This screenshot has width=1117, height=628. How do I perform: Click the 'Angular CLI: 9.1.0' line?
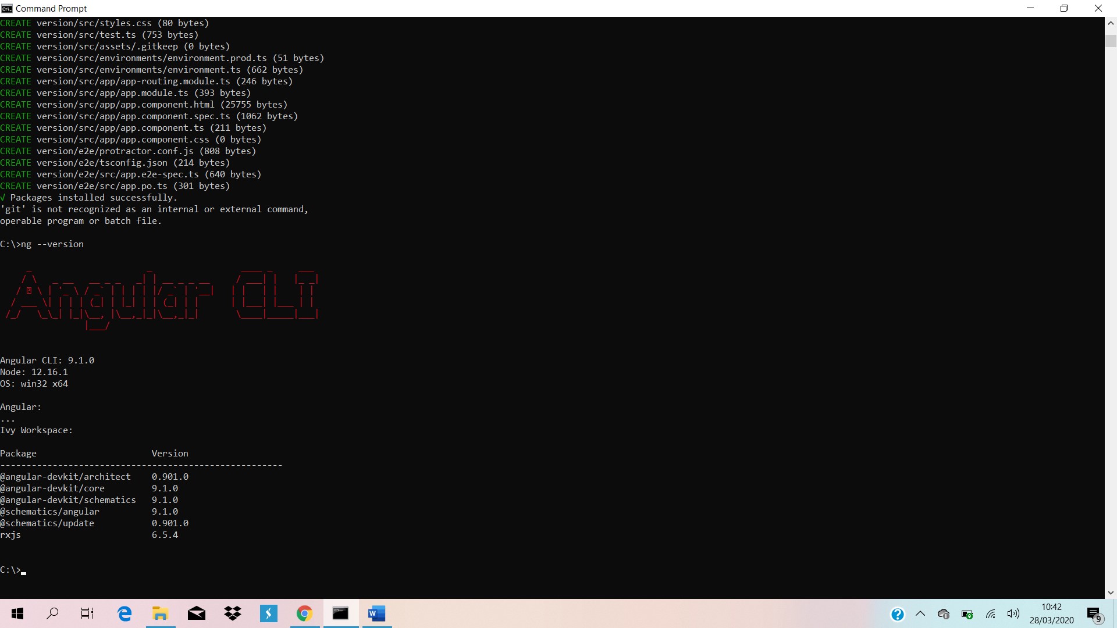click(47, 361)
